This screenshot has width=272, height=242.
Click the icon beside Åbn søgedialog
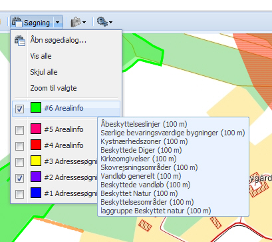[20, 41]
